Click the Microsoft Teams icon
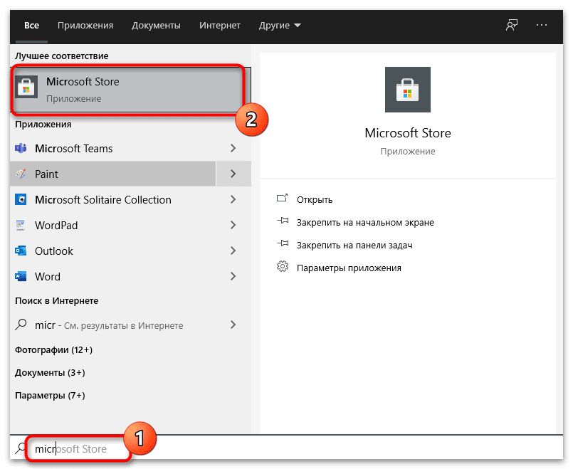The width and height of the screenshot is (573, 469). click(x=21, y=148)
